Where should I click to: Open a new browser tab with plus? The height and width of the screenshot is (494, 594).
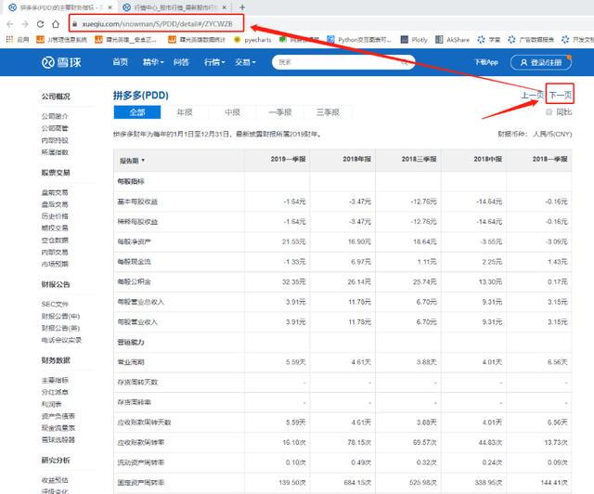[x=242, y=7]
